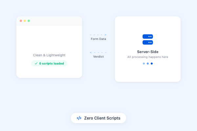Click the Clean & Lightweight text

(x=49, y=55)
